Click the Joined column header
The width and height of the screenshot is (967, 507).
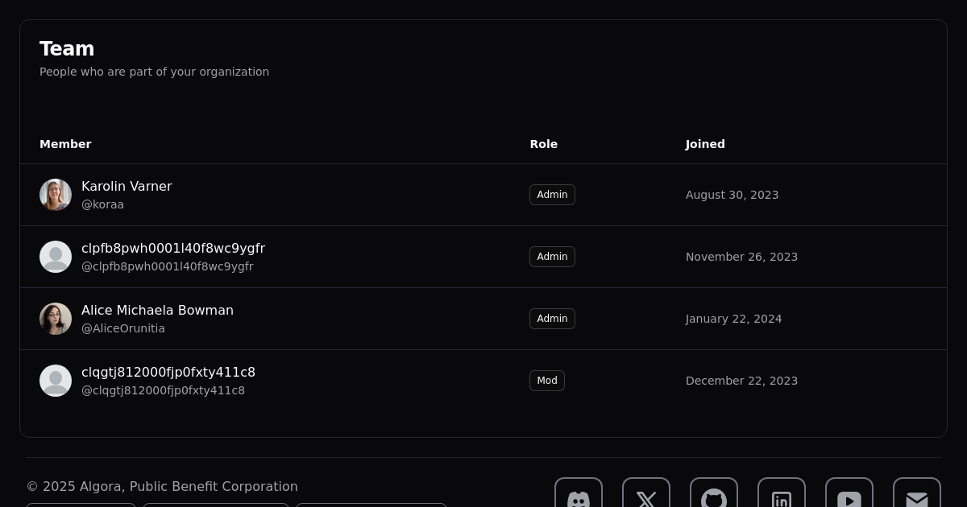(705, 144)
